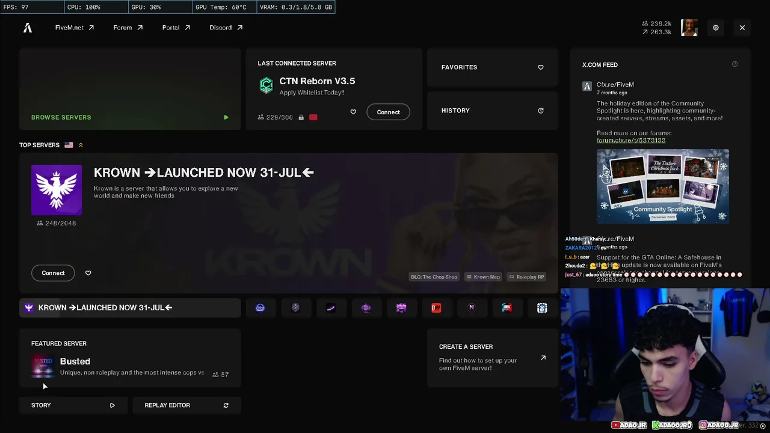Connect to the KROWN server
Screen dimensions: 770x433
click(53, 273)
